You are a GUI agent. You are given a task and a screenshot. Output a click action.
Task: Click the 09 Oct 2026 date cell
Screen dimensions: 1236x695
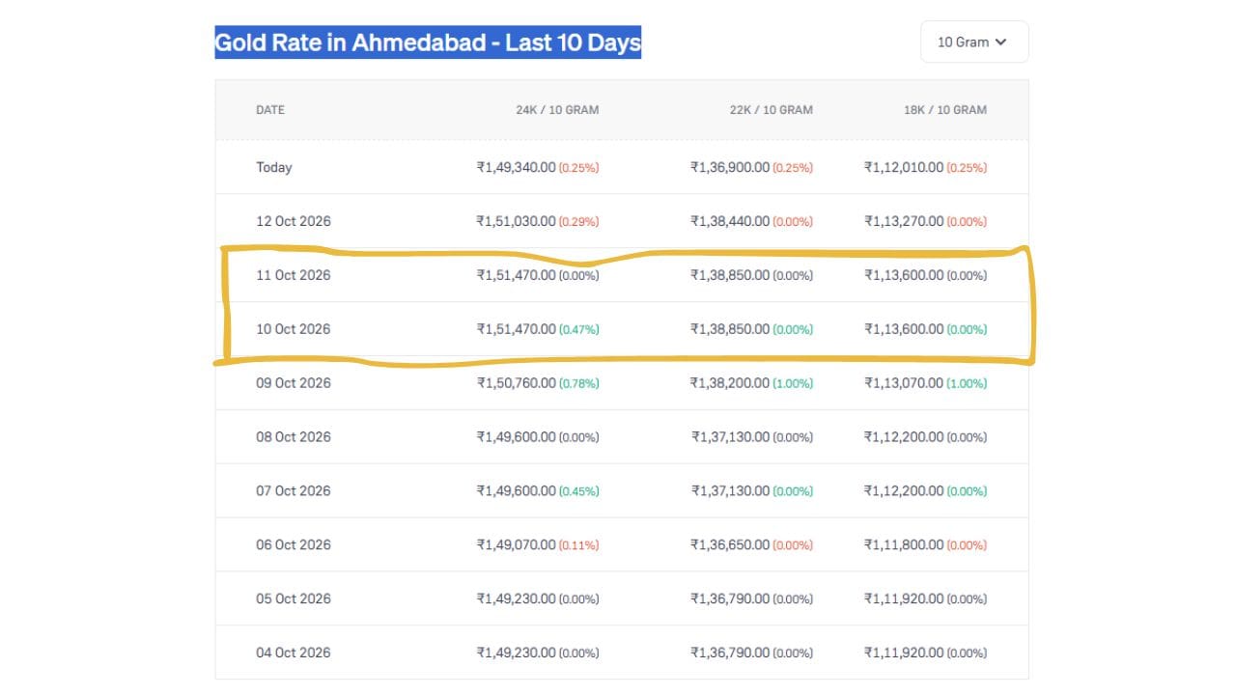point(294,383)
